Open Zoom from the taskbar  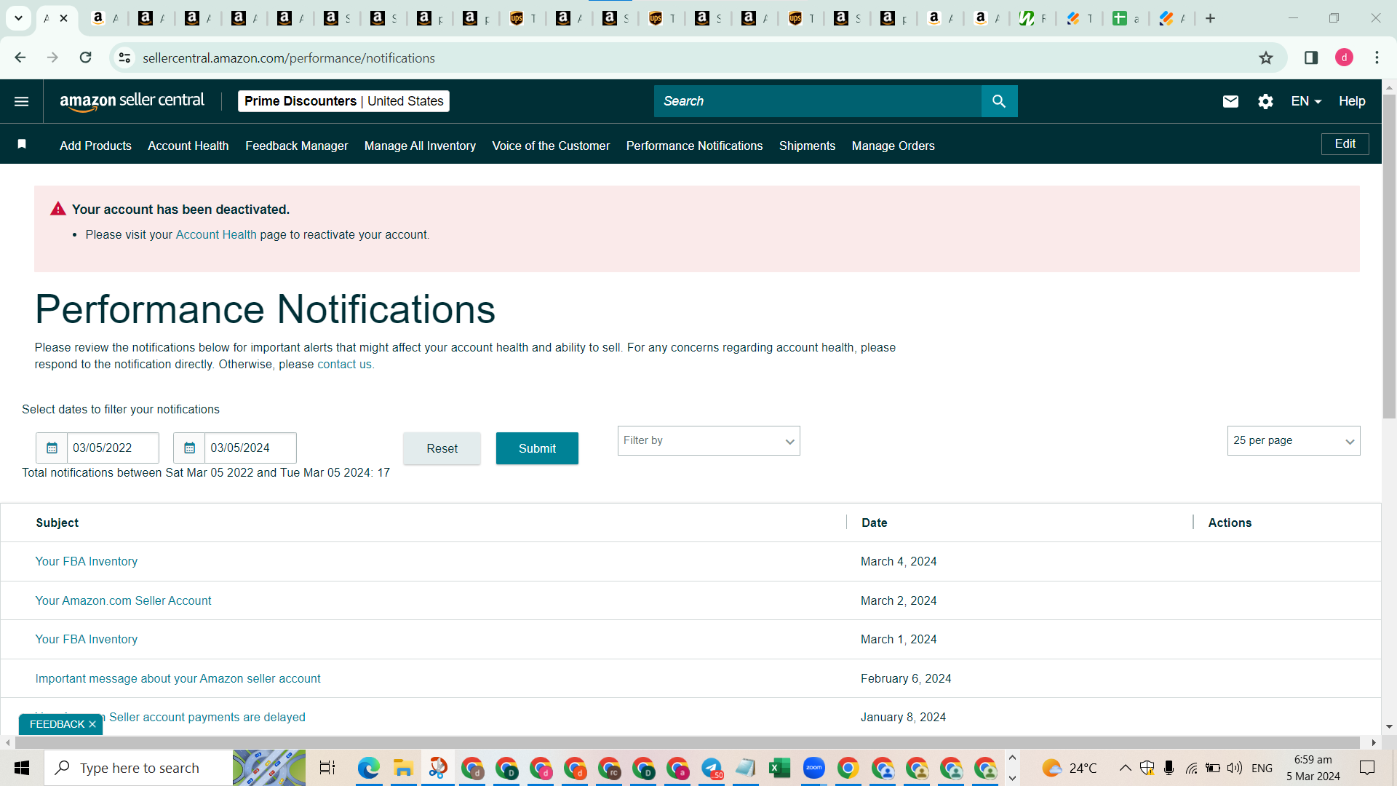pos(814,768)
